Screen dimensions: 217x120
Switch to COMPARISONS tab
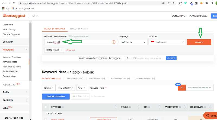tap(145, 78)
